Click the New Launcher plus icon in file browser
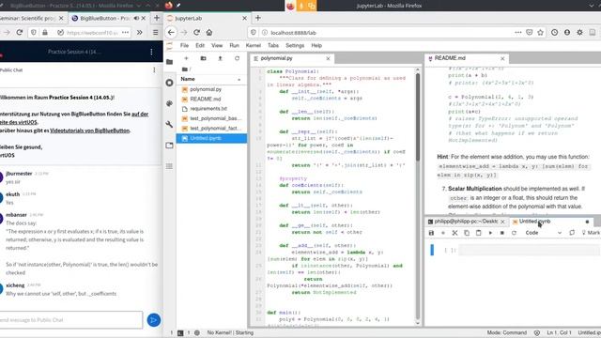601x338 pixels. click(x=186, y=58)
